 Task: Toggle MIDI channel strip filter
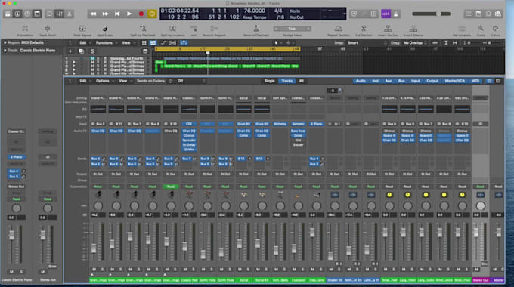click(x=475, y=81)
